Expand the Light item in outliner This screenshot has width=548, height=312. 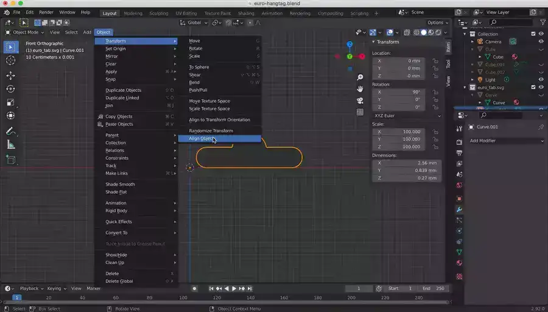(x=472, y=80)
